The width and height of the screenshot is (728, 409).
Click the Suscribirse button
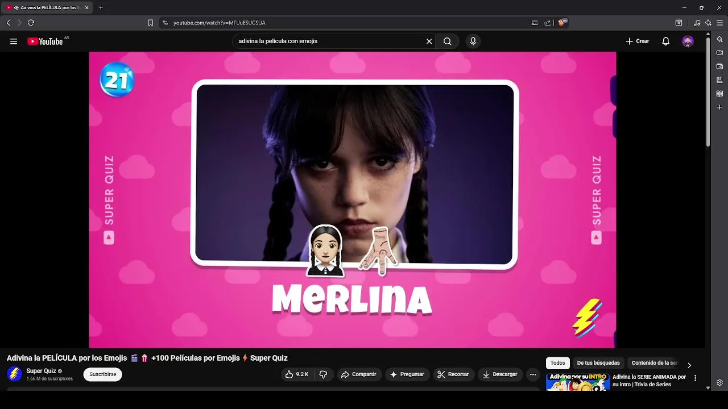[102, 374]
